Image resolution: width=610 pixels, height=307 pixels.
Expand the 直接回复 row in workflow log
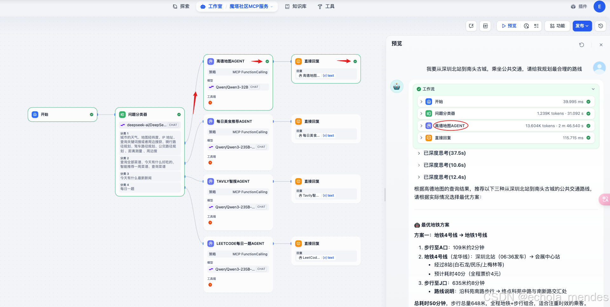[x=421, y=138]
